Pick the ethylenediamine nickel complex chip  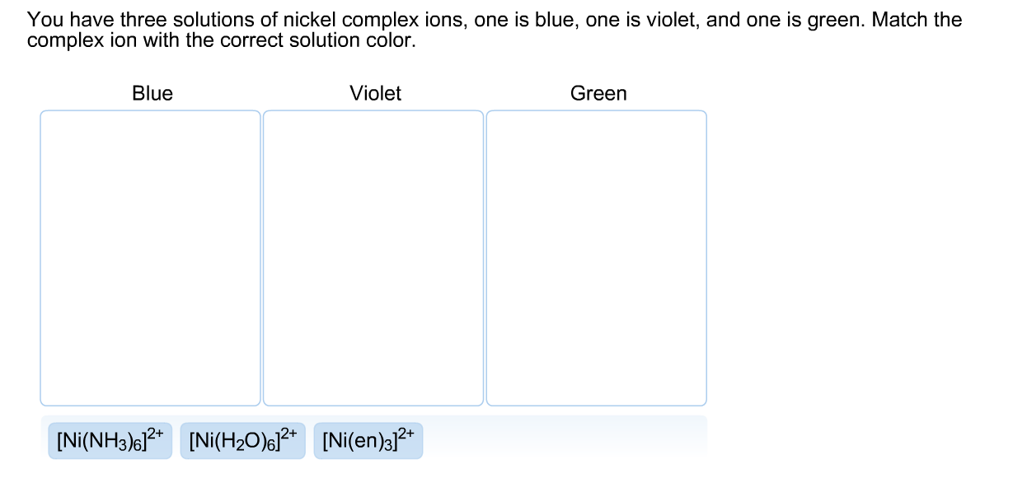click(368, 439)
